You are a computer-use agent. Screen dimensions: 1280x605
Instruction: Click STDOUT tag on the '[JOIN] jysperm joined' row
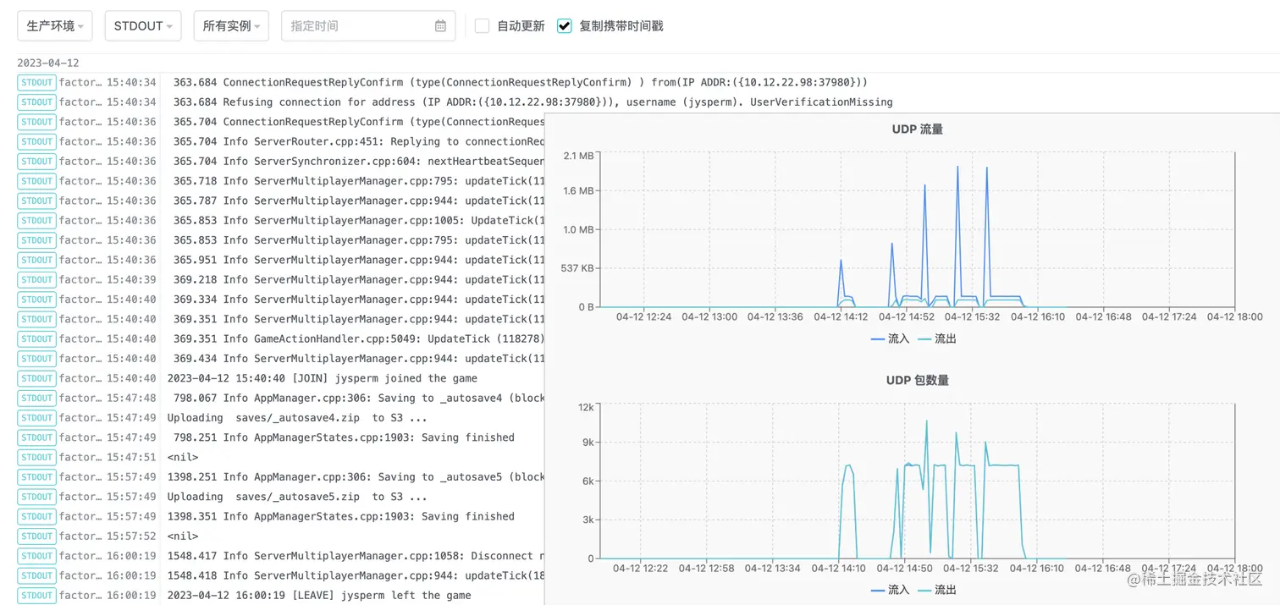click(x=36, y=378)
